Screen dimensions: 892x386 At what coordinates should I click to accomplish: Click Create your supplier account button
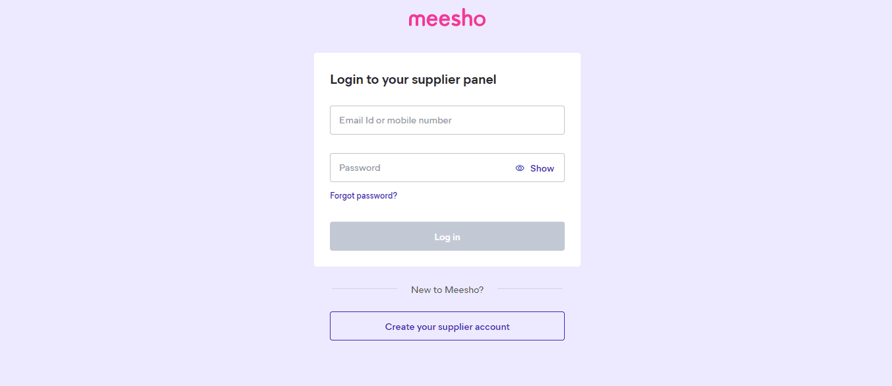[447, 326]
